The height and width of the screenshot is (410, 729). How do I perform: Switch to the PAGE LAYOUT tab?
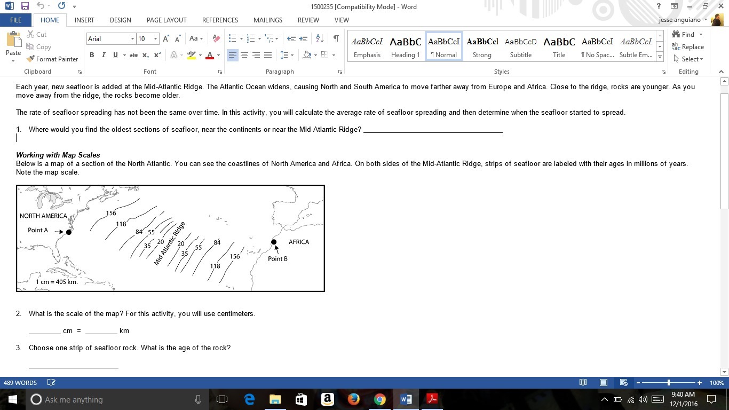coord(167,20)
